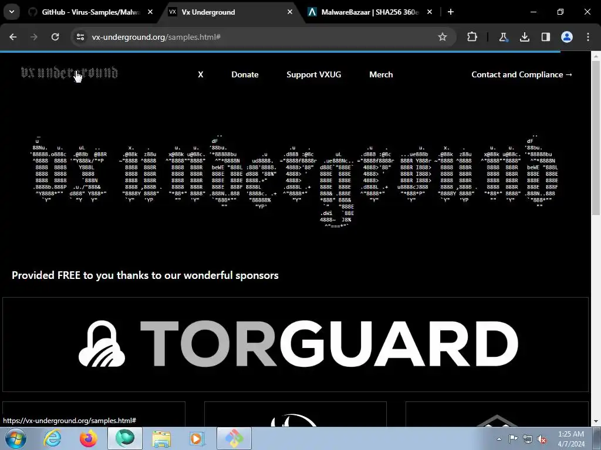Go back to the previous page
Screen dimensions: 601x450
pyautogui.click(x=13, y=37)
